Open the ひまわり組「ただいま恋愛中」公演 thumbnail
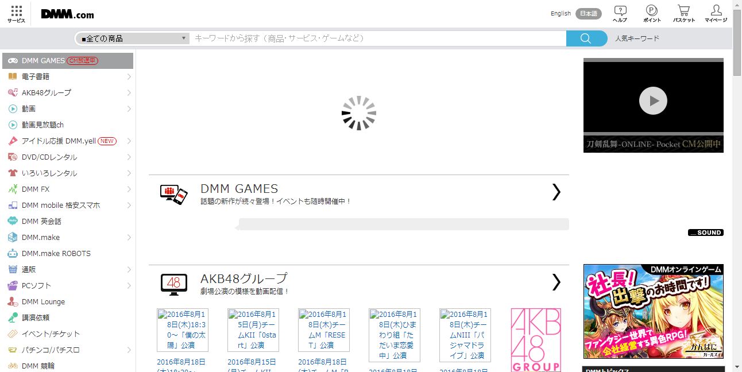The width and height of the screenshot is (742, 372). (395, 335)
